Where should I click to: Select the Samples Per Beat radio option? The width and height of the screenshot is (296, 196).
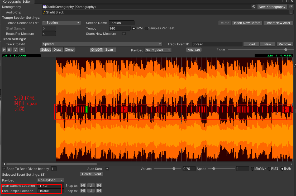pos(146,28)
